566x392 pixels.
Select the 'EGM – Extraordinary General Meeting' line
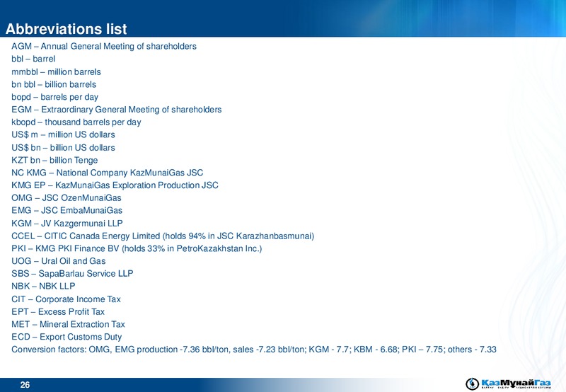click(x=117, y=110)
